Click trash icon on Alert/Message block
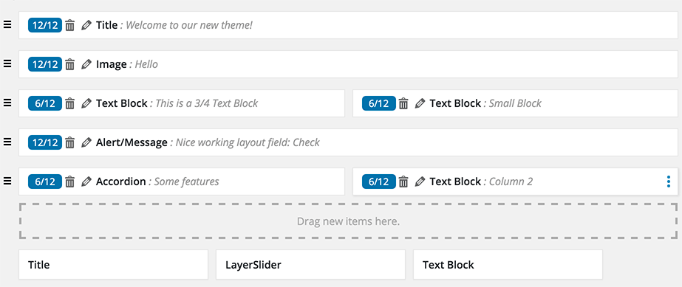 point(70,142)
